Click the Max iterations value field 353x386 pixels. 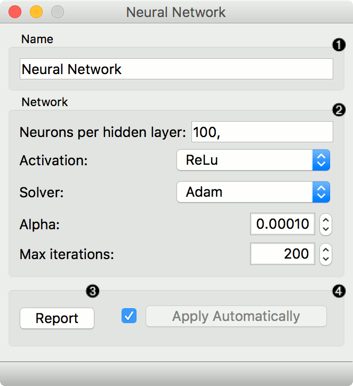click(x=282, y=254)
